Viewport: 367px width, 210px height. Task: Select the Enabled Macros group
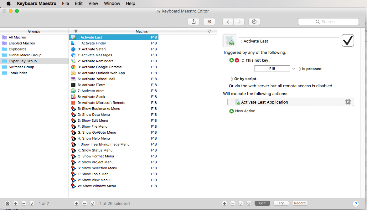tap(34, 43)
